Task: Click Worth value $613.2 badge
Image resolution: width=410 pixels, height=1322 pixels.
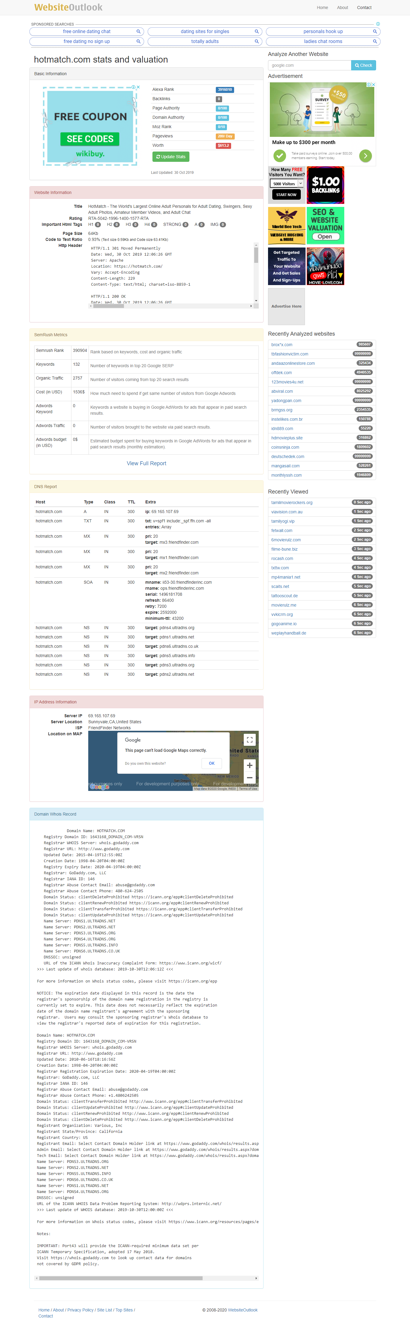Action: tap(223, 146)
